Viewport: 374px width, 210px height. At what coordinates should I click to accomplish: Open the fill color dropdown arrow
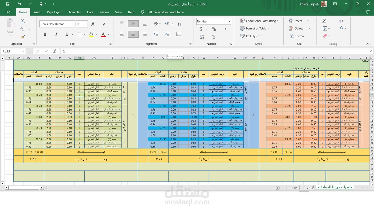(96, 34)
